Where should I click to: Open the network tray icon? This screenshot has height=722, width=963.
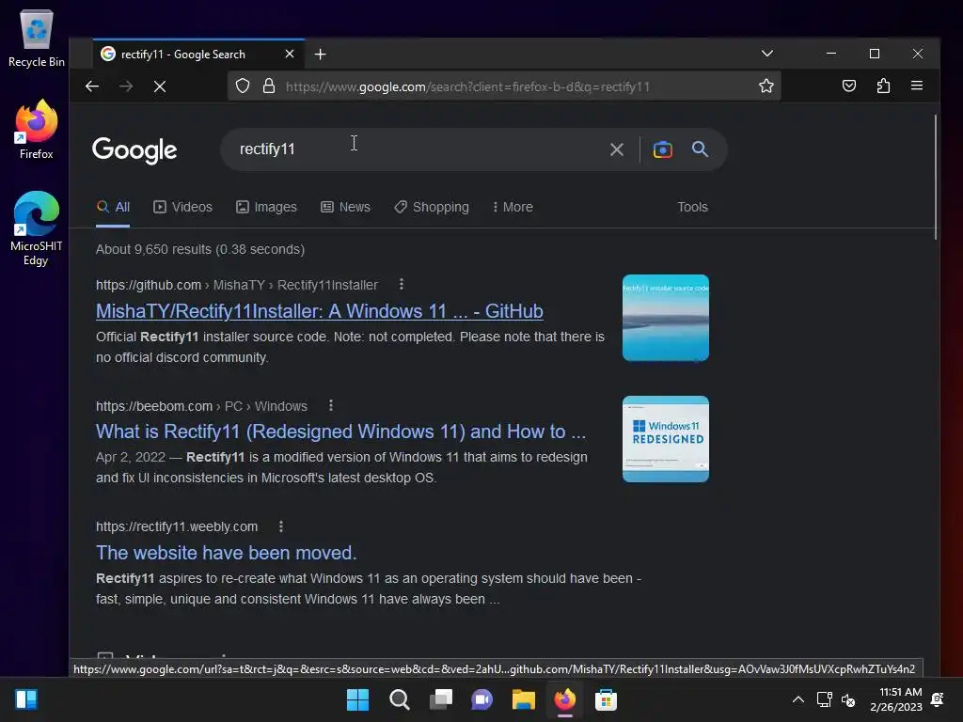coord(824,699)
